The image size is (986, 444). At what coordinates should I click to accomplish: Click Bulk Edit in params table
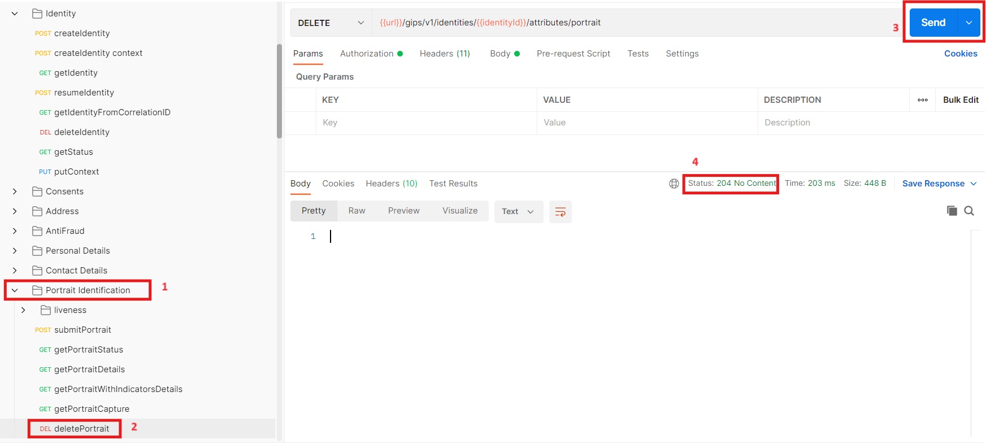961,100
